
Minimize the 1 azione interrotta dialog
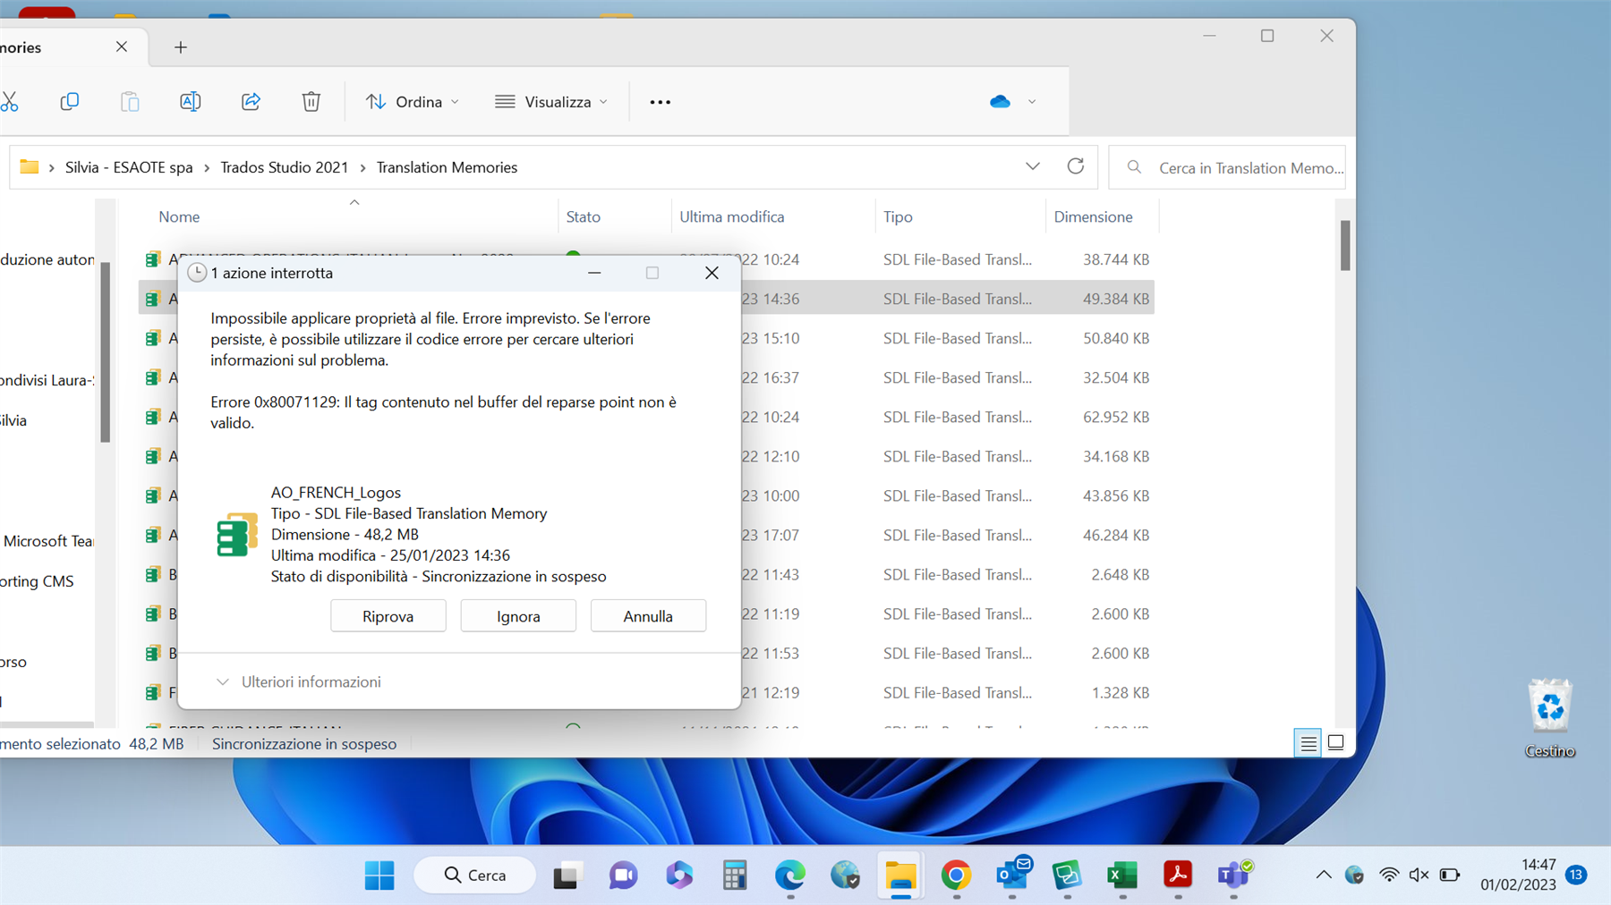(x=594, y=273)
